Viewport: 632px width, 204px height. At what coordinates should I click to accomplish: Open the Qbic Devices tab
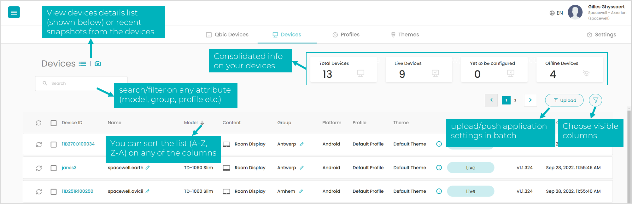(x=227, y=35)
